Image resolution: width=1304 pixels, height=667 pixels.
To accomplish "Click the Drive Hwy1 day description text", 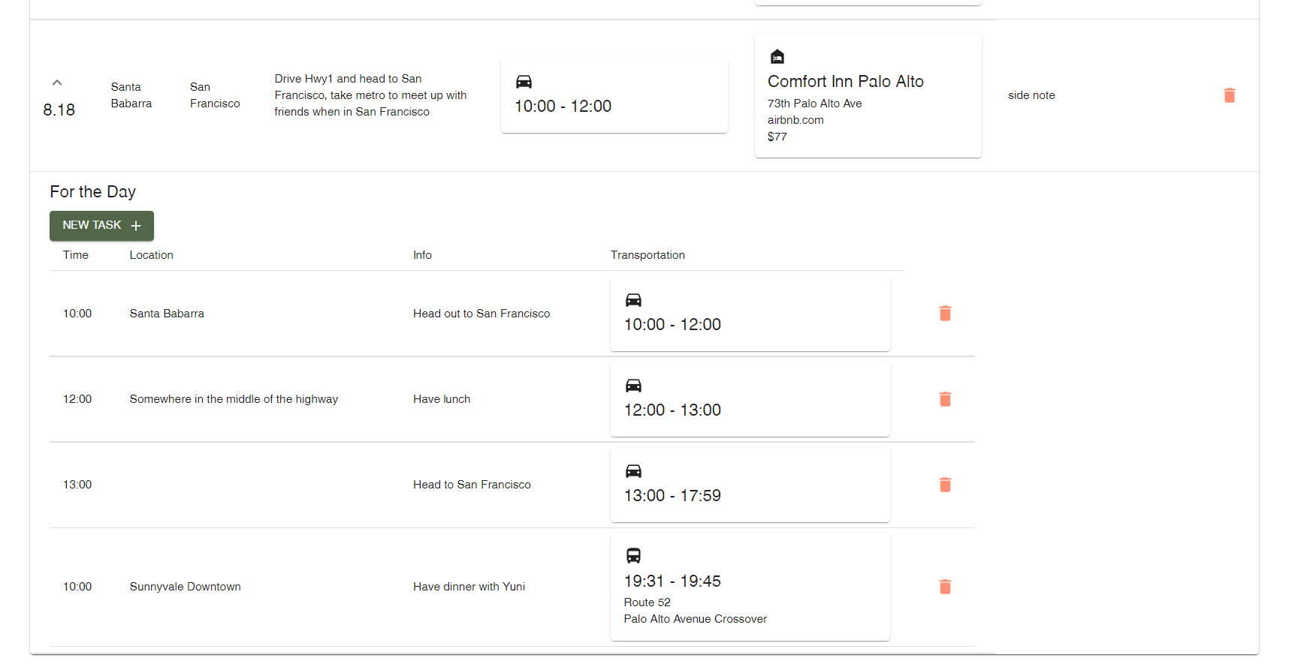I will pyautogui.click(x=370, y=95).
